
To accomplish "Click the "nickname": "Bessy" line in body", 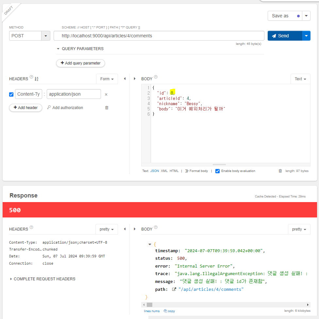I will pyautogui.click(x=180, y=103).
